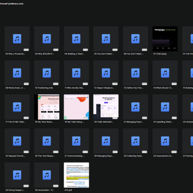Open the '12-Keep it Simple' audio file
This screenshot has width=193, height=193.
[x=106, y=73]
